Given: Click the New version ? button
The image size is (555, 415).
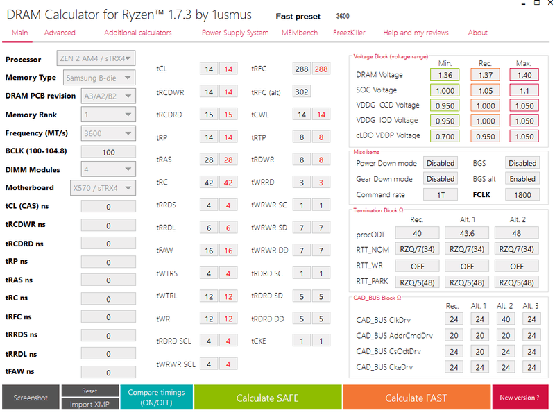Looking at the screenshot, I should [520, 398].
